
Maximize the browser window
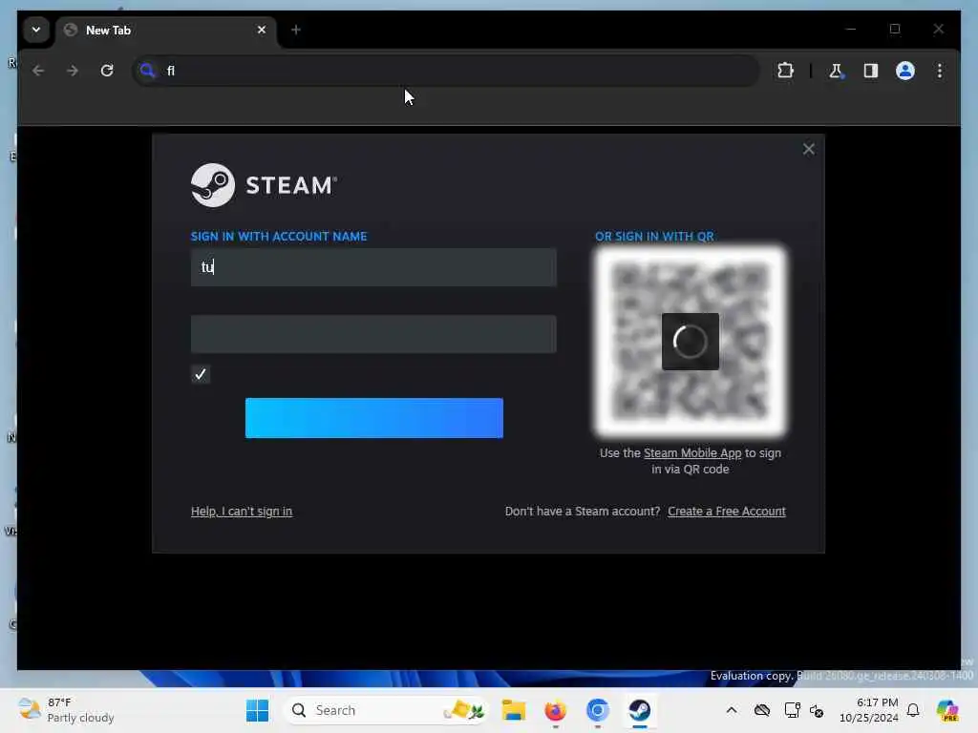(895, 30)
